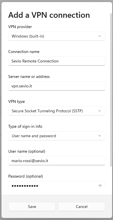This screenshot has height=220, width=113.
Task: Click the 'mario.rossi@sevio.it' user name field
Action: (x=56, y=161)
